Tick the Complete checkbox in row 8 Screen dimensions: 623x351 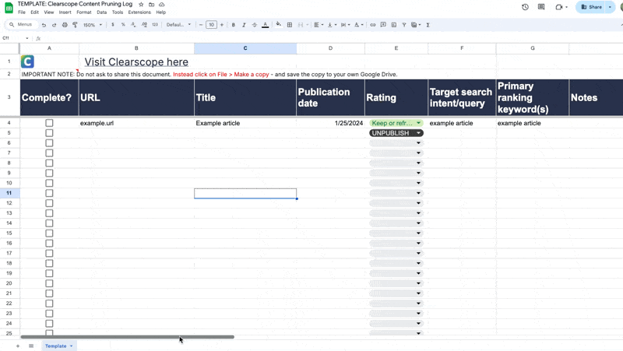[49, 163]
